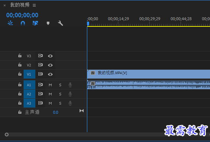Enable voice-over record on A2
210x142 pixels.
70,94
